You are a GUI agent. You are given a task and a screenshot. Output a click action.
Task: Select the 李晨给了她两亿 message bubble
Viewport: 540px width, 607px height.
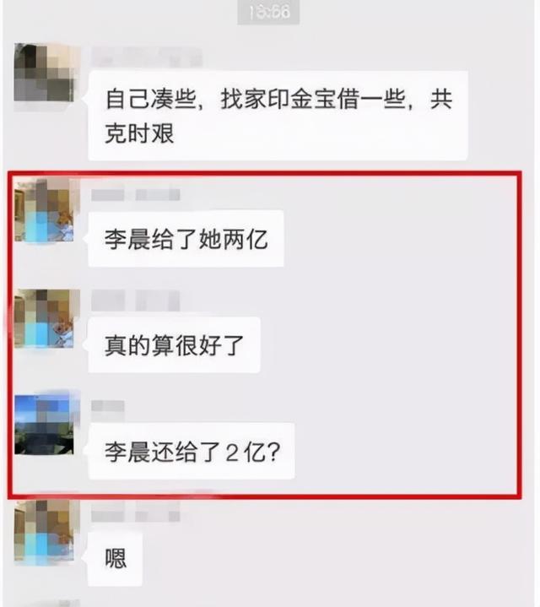[x=186, y=238]
